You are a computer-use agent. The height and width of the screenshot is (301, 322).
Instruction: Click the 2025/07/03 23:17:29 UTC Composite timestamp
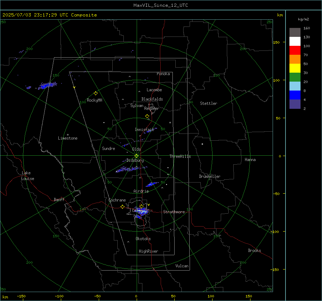pyautogui.click(x=50, y=15)
